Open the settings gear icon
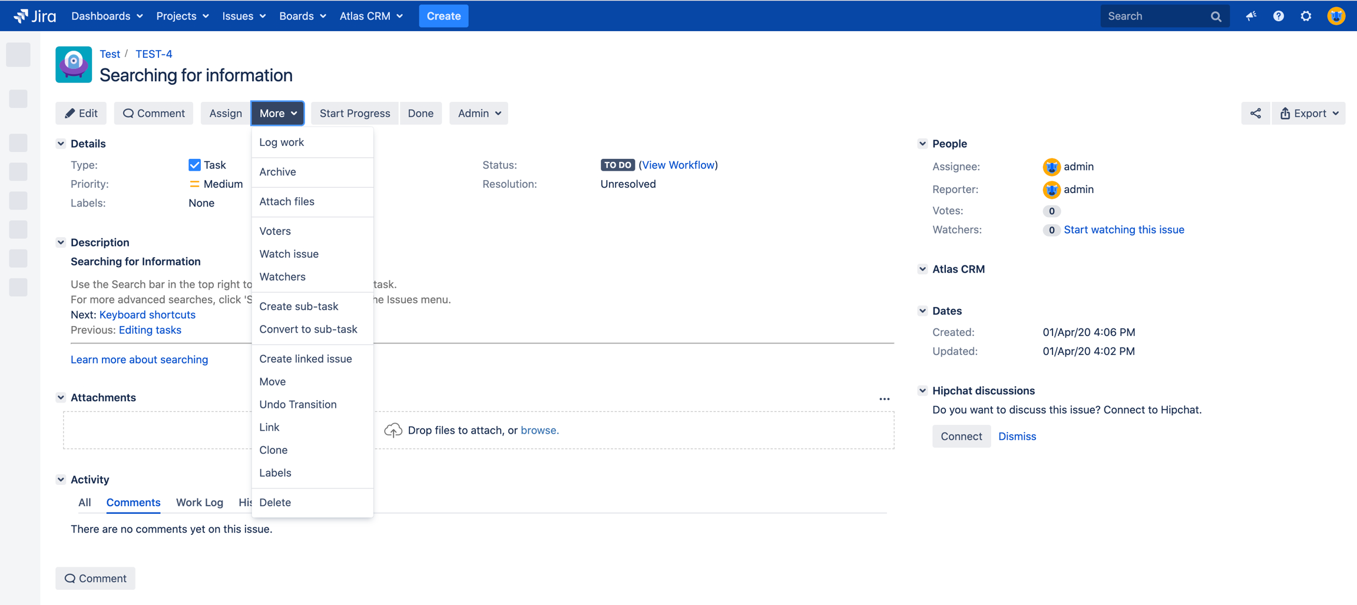Image resolution: width=1357 pixels, height=605 pixels. point(1306,16)
